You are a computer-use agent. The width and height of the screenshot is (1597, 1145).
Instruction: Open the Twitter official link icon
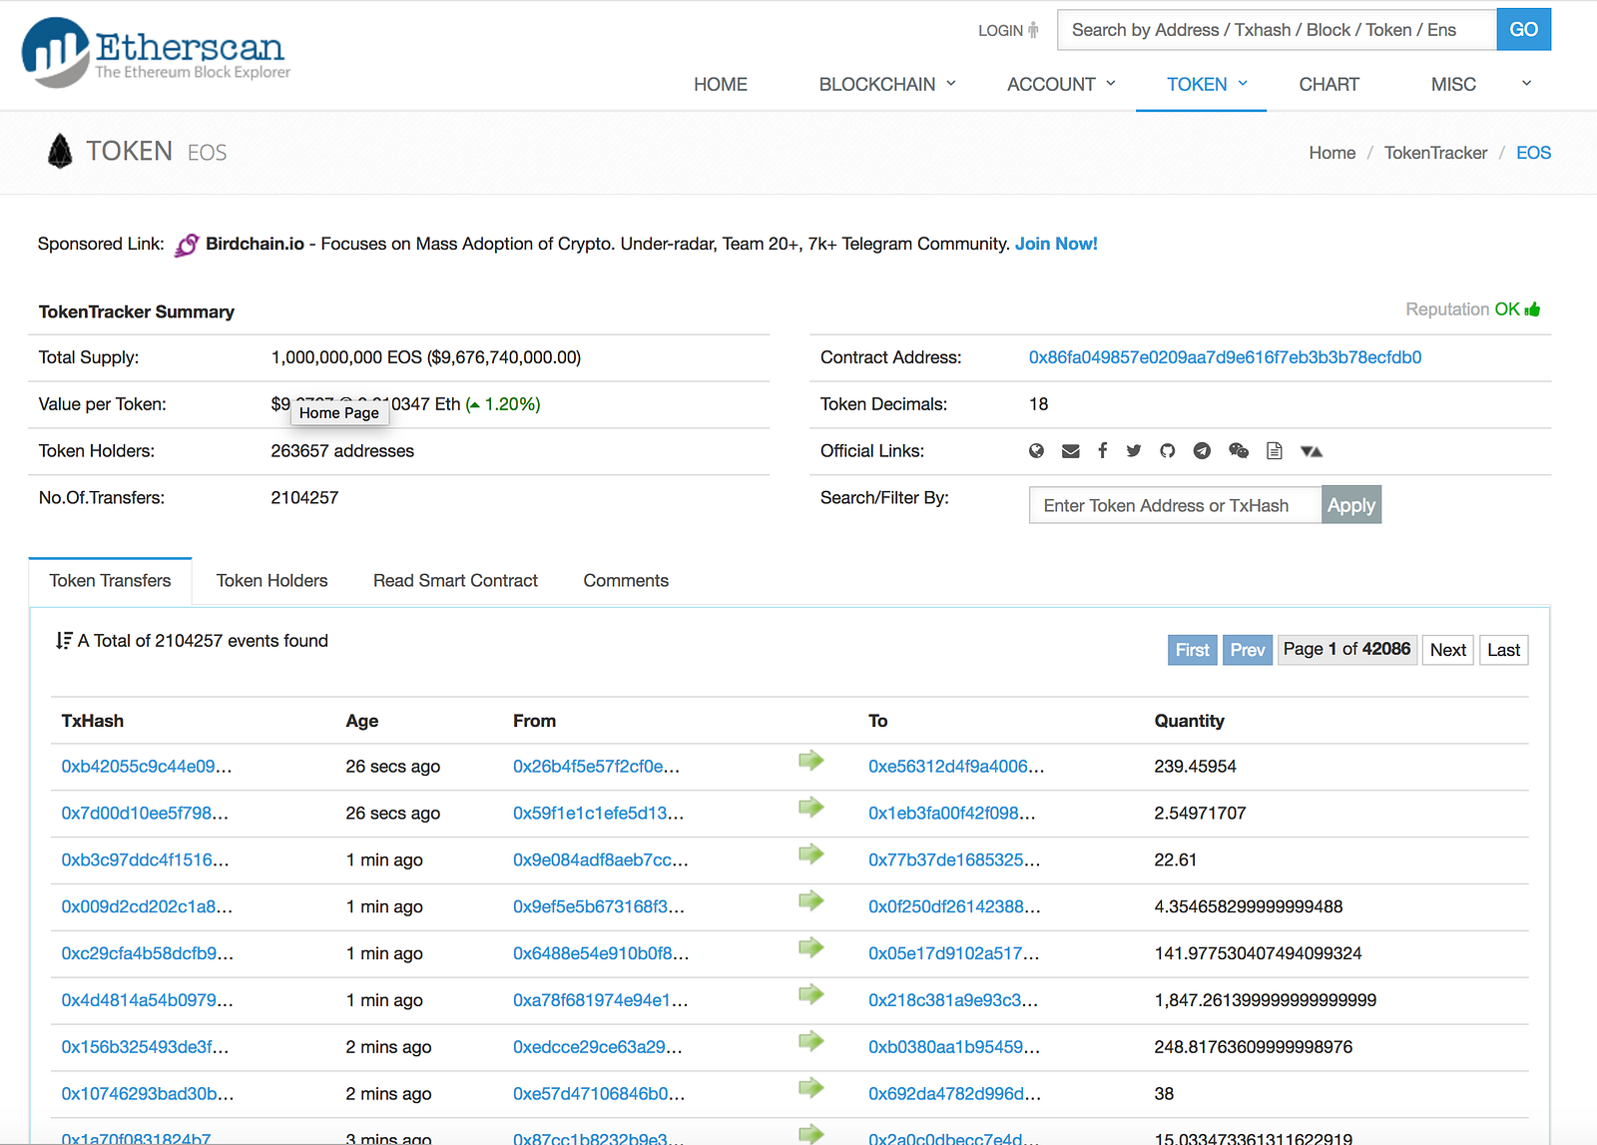point(1134,451)
